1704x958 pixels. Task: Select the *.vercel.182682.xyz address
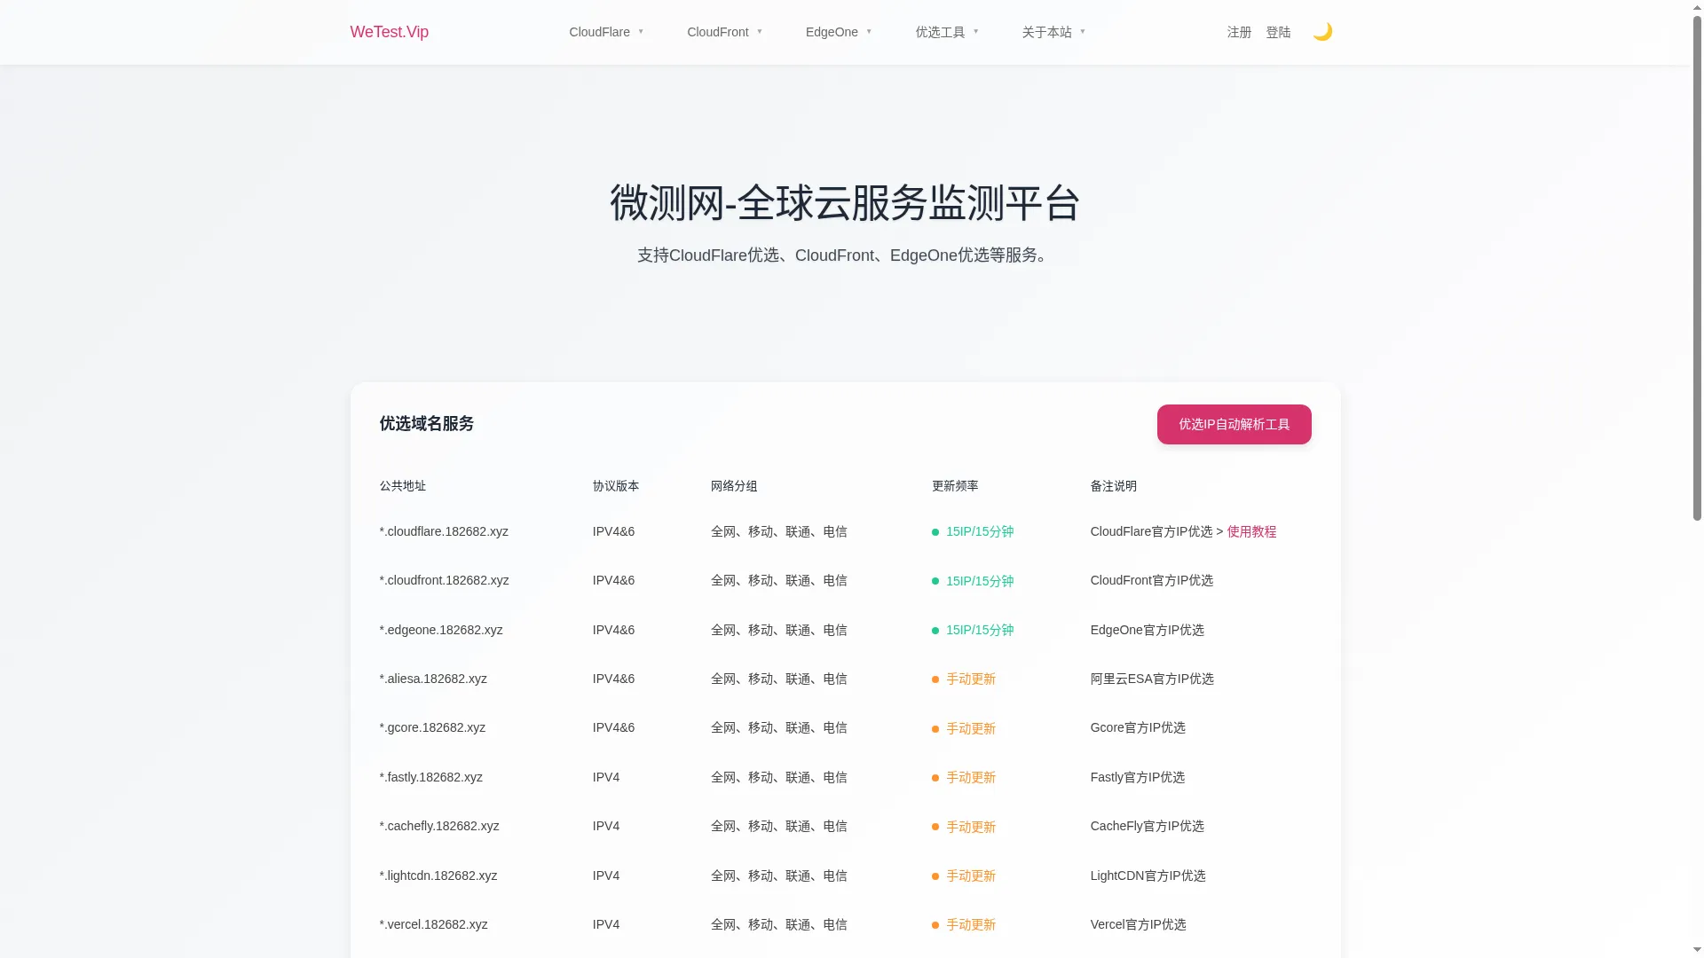434,924
